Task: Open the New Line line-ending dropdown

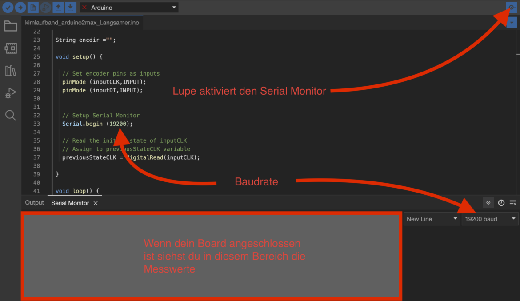Action: tap(431, 219)
